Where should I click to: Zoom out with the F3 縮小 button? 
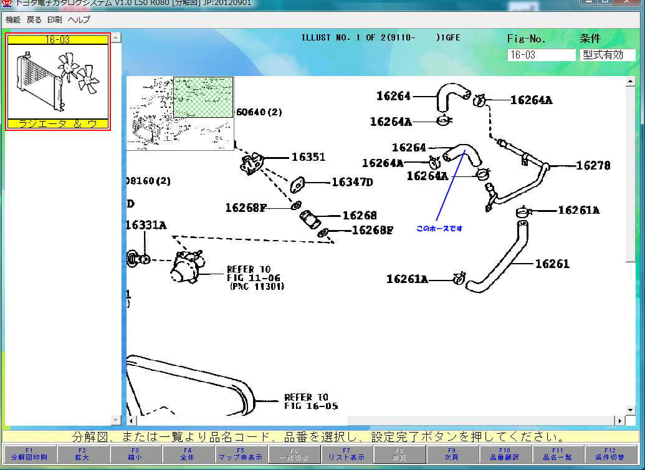click(x=135, y=454)
